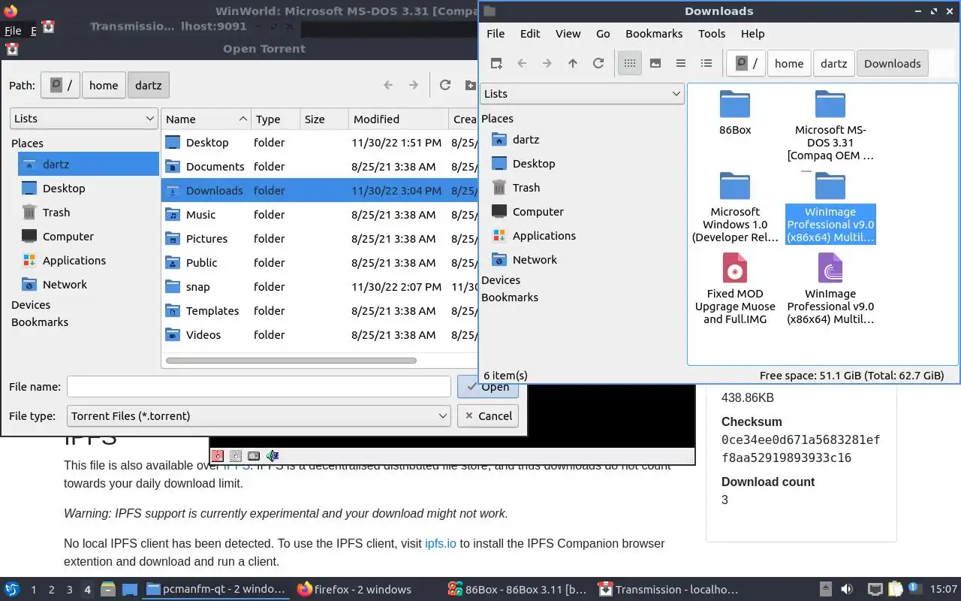
Task: Switch Downloads window to thumbnail view
Action: [x=655, y=63]
